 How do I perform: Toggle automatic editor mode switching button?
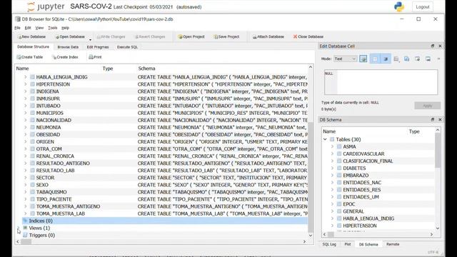[363, 59]
